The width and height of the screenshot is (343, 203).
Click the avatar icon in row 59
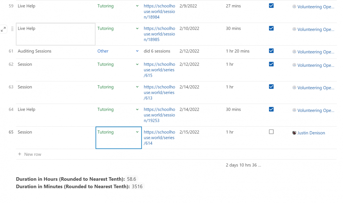[x=294, y=7]
